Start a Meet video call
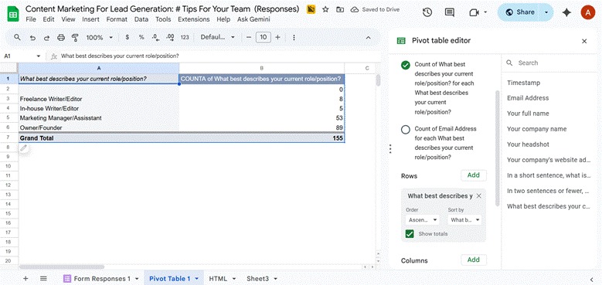 (474, 12)
